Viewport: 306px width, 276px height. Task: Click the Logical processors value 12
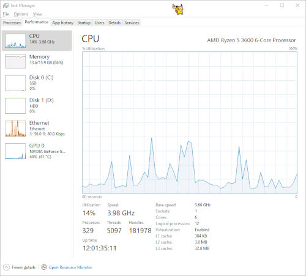click(197, 223)
